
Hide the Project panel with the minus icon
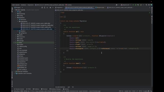point(53,7)
